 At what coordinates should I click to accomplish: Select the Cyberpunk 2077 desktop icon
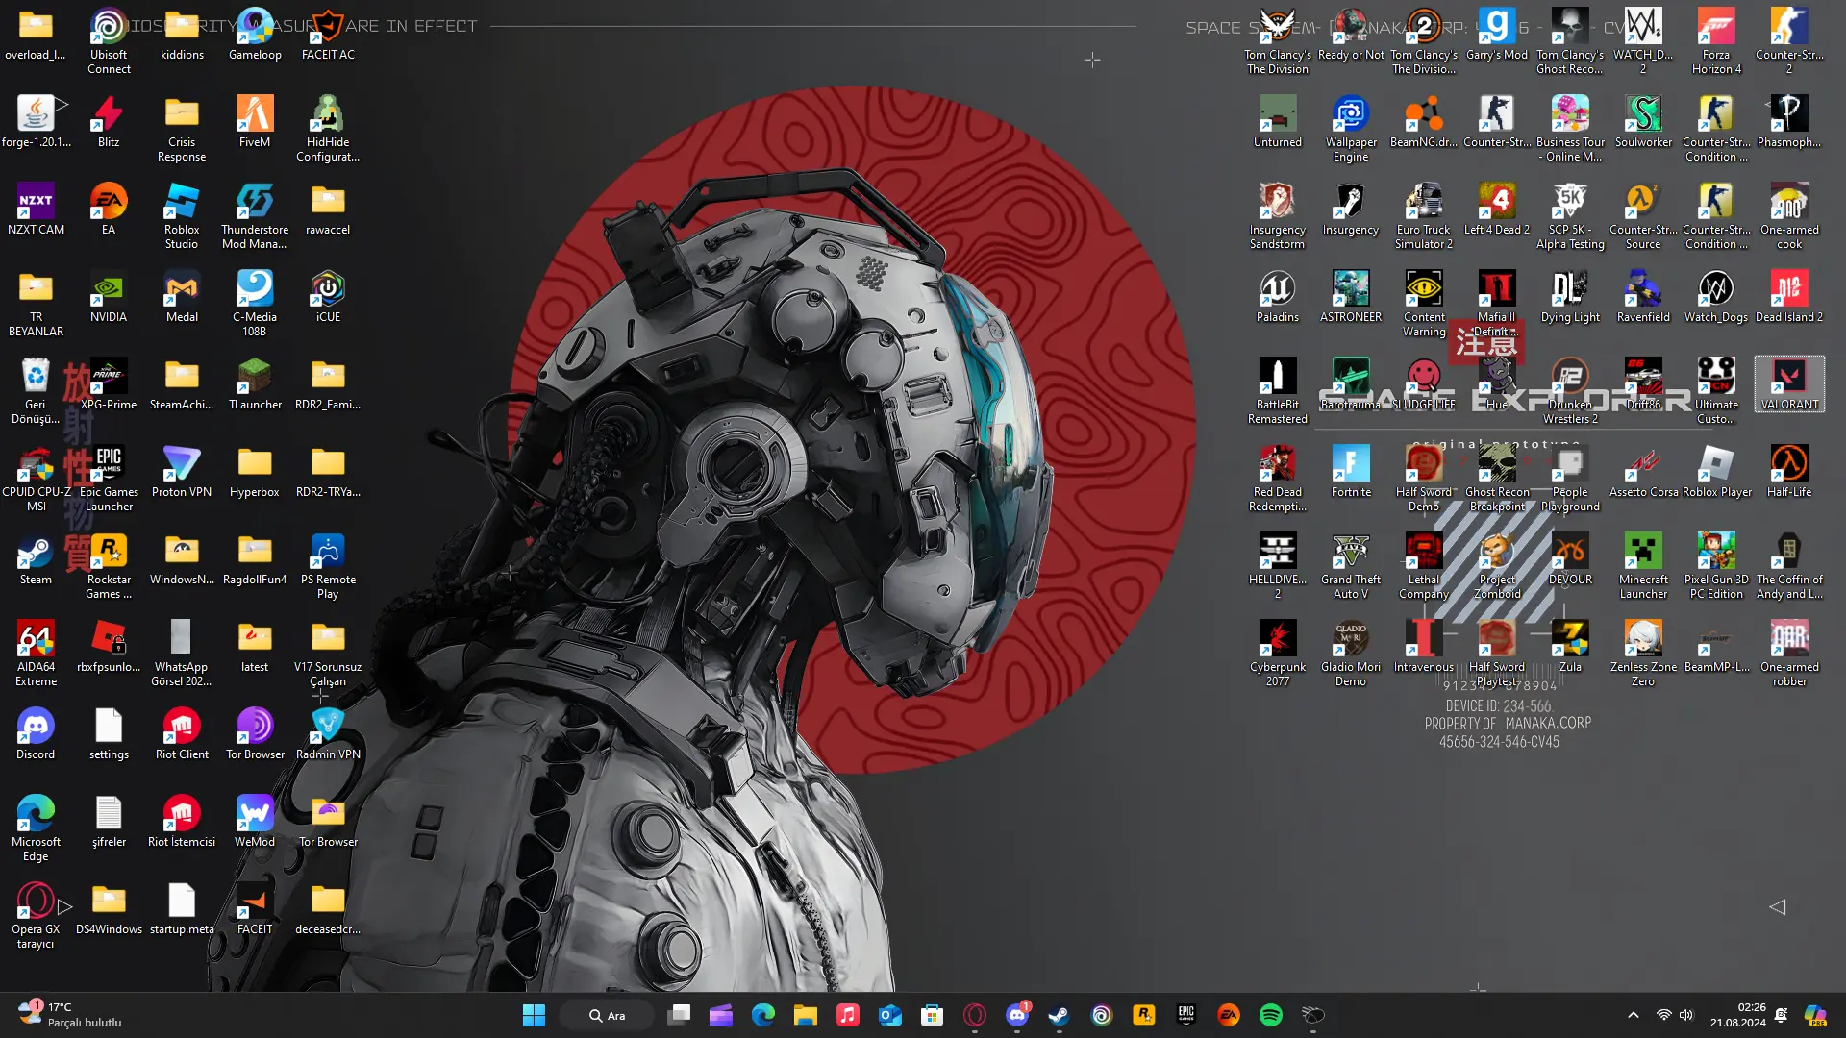coord(1278,653)
